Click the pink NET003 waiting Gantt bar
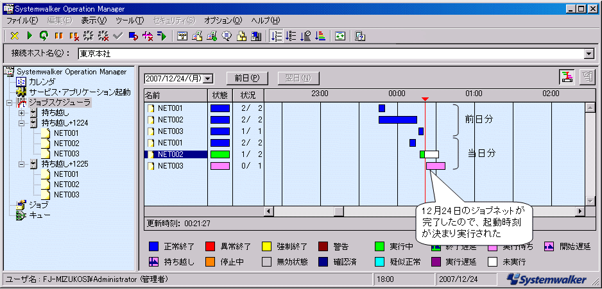Viewport: 602px width, 289px height. 436,166
